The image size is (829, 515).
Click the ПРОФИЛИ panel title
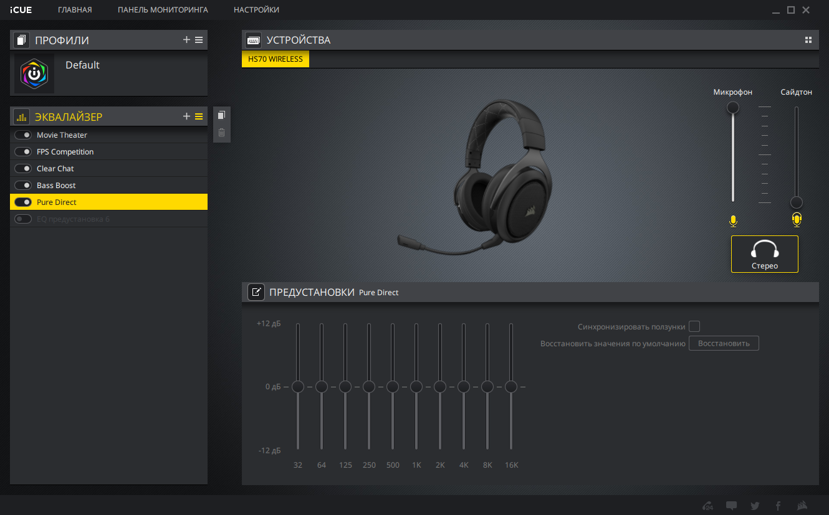[x=62, y=40]
